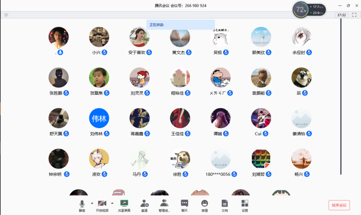The height and width of the screenshot is (215, 361).
Task: Enter fullscreen using top-right expand icon
Action: coord(354,15)
